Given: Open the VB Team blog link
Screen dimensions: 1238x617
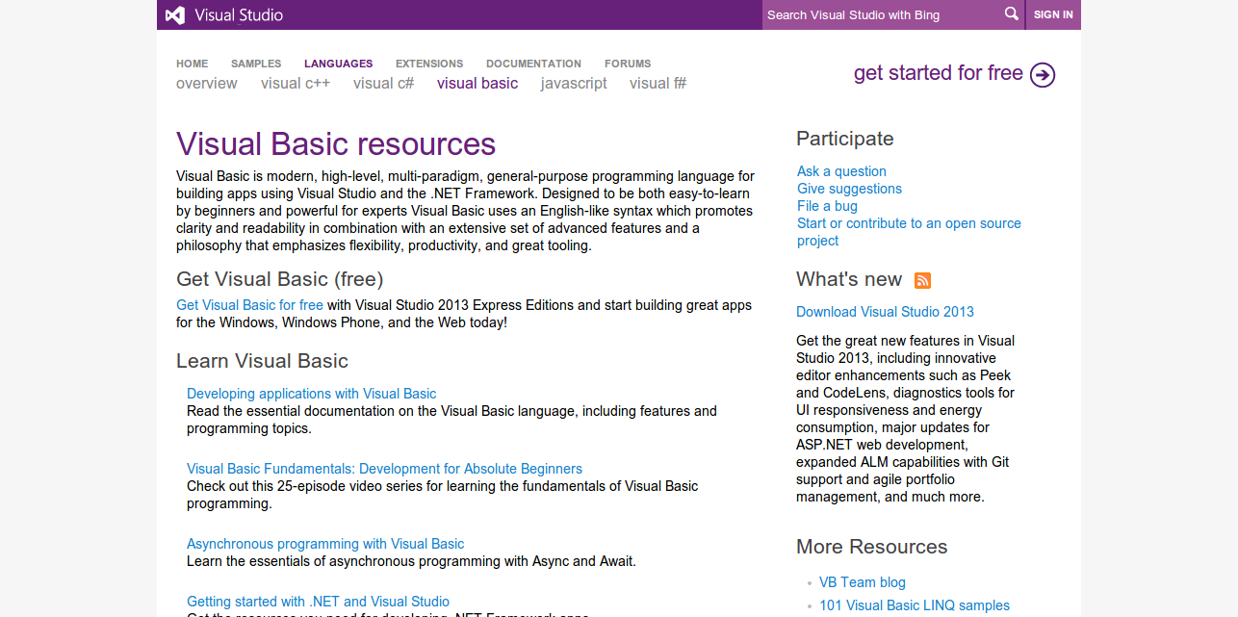Looking at the screenshot, I should (x=863, y=582).
